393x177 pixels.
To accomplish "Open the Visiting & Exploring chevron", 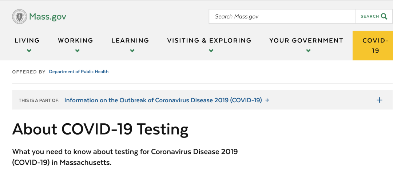I will (x=211, y=51).
